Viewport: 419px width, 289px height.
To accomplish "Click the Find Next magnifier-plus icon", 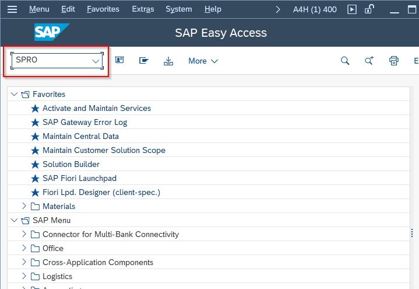I will tap(369, 61).
